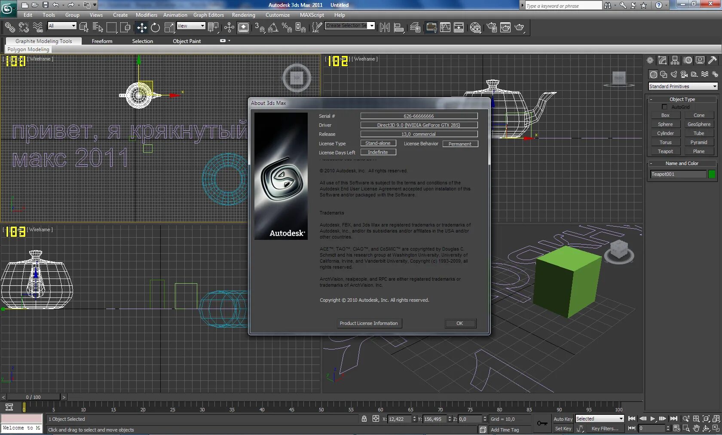722x435 pixels.
Task: Toggle the Layer Manager icon
Action: 415,28
